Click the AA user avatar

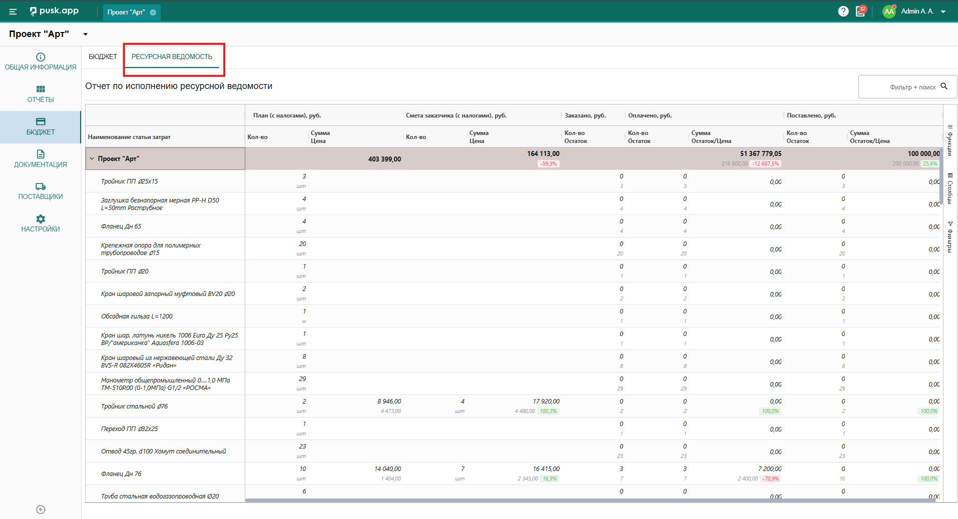tap(889, 11)
